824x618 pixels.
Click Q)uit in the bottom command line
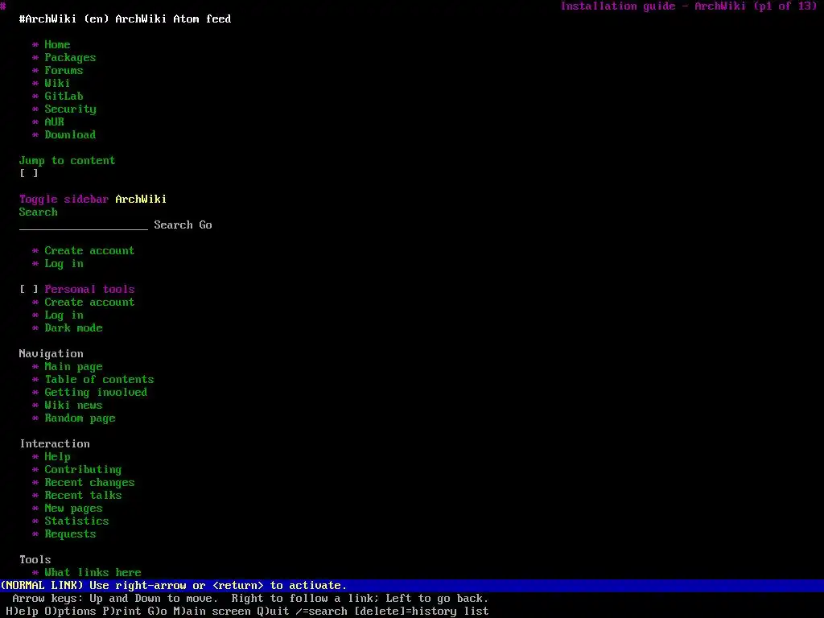coord(273,612)
